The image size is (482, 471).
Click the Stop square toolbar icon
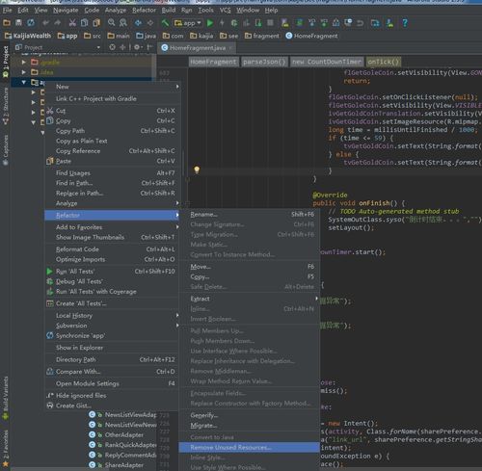pos(270,23)
